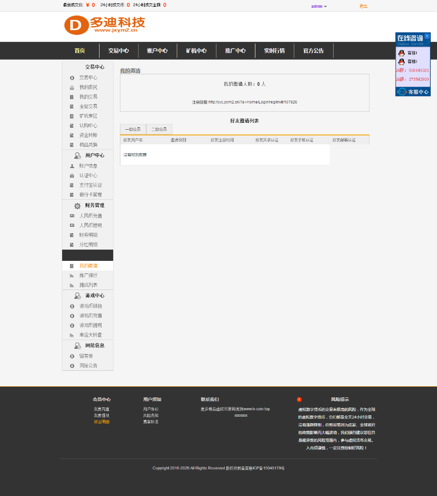Image resolution: width=437 pixels, height=496 pixels.
Task: Open 推广中心 in the navigation bar
Action: (x=235, y=51)
